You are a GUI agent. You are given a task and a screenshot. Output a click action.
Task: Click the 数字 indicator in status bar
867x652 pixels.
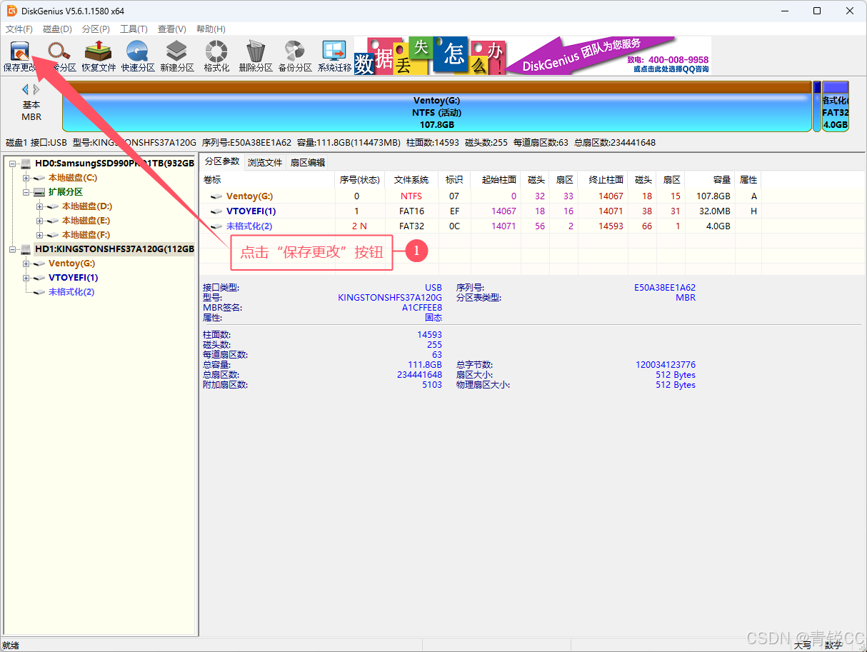(832, 646)
